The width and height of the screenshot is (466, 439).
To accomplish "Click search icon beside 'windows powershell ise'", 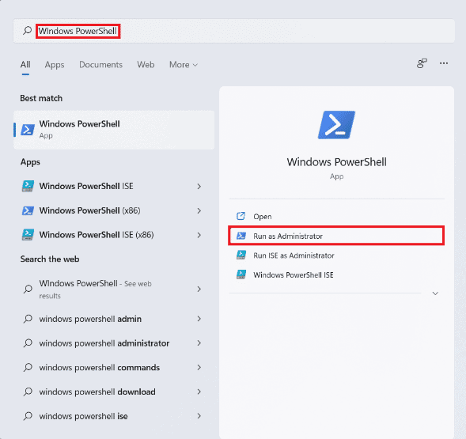I will [x=28, y=416].
